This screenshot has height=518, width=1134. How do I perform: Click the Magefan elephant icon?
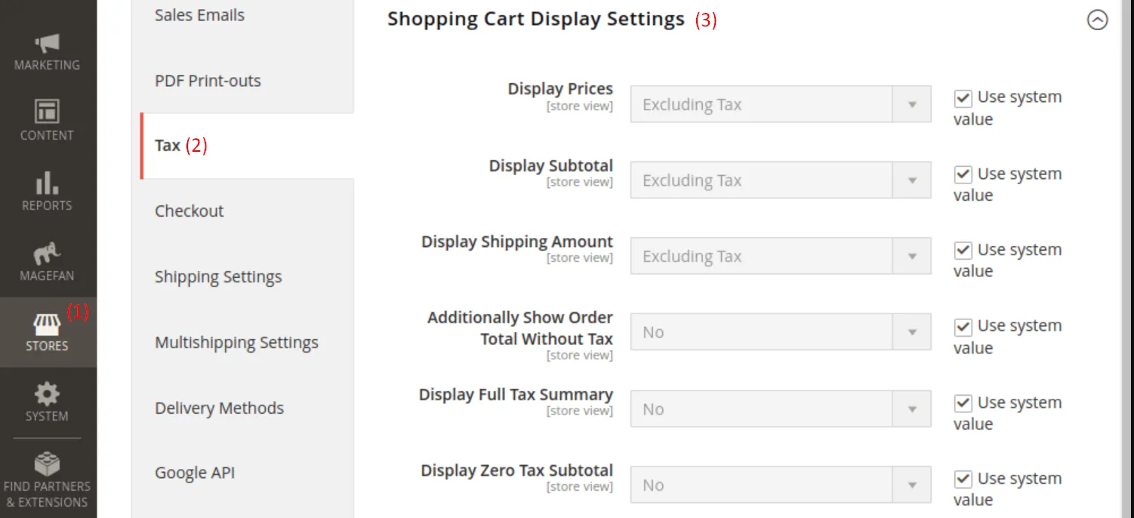[x=47, y=254]
